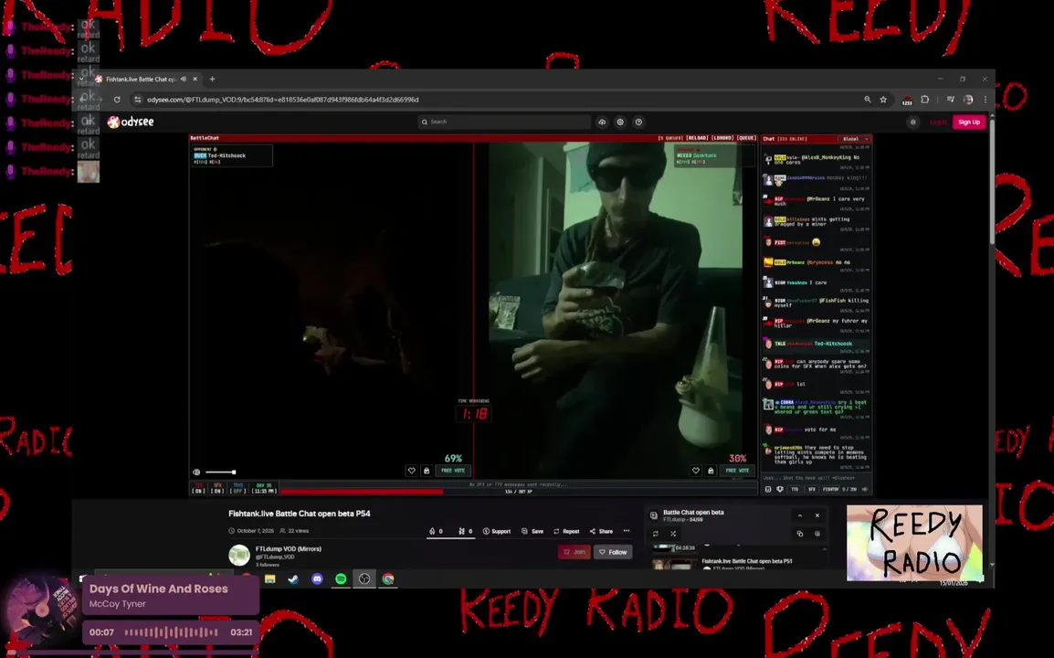Image resolution: width=1054 pixels, height=658 pixels.
Task: Toggle the Odysee theme sun icon
Action: click(912, 122)
